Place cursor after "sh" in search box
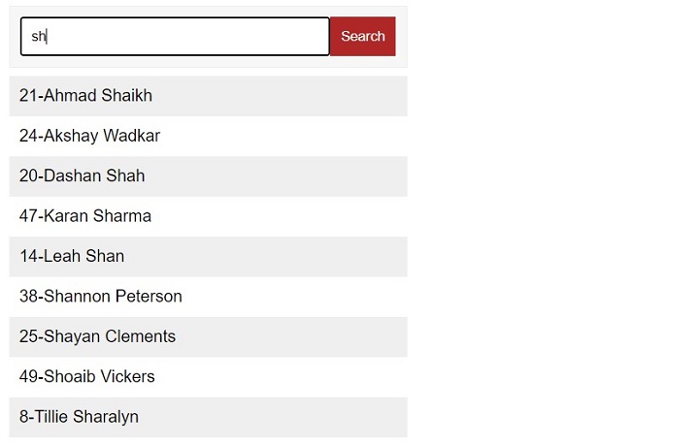 point(48,37)
